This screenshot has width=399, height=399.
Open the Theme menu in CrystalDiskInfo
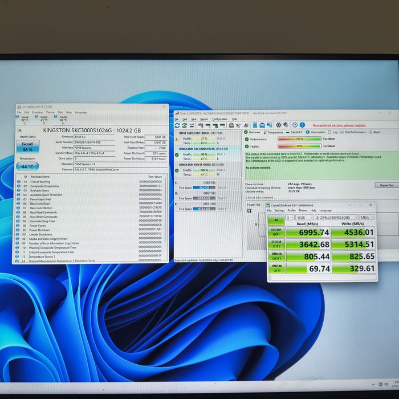tap(50, 112)
